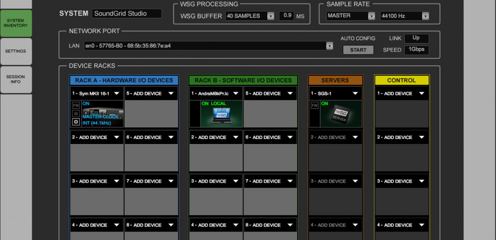Open Rack B slot 4 Add Device dropdown
Screen dimensions: 496x240
(x=216, y=225)
